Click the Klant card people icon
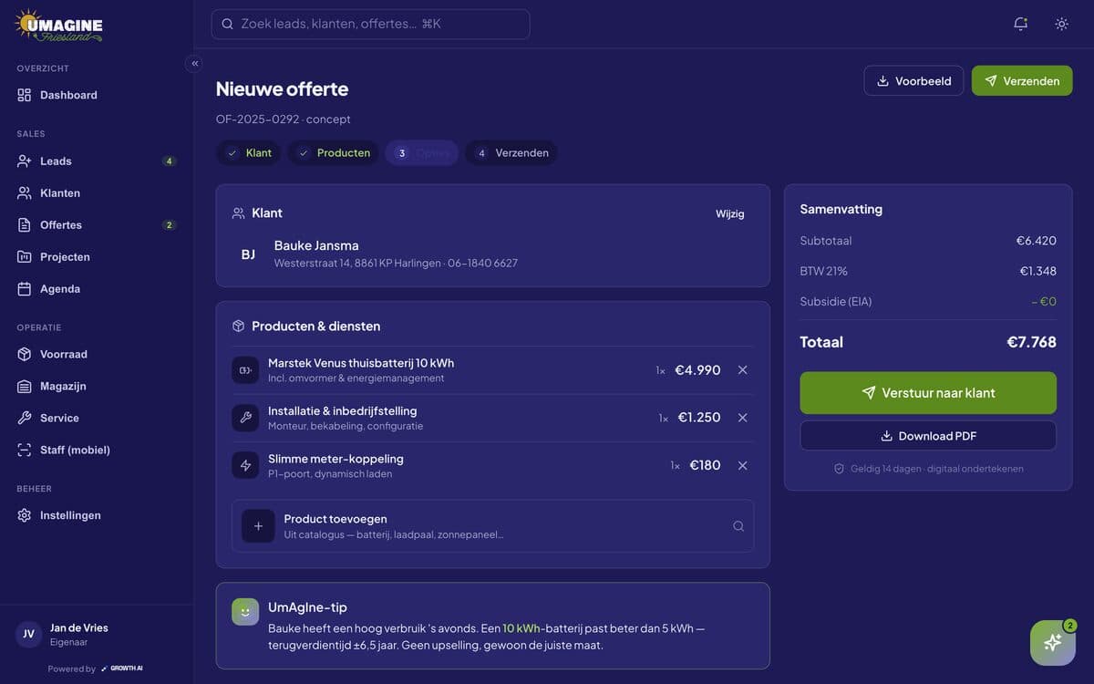Screen dimensions: 1094x684 238,212
